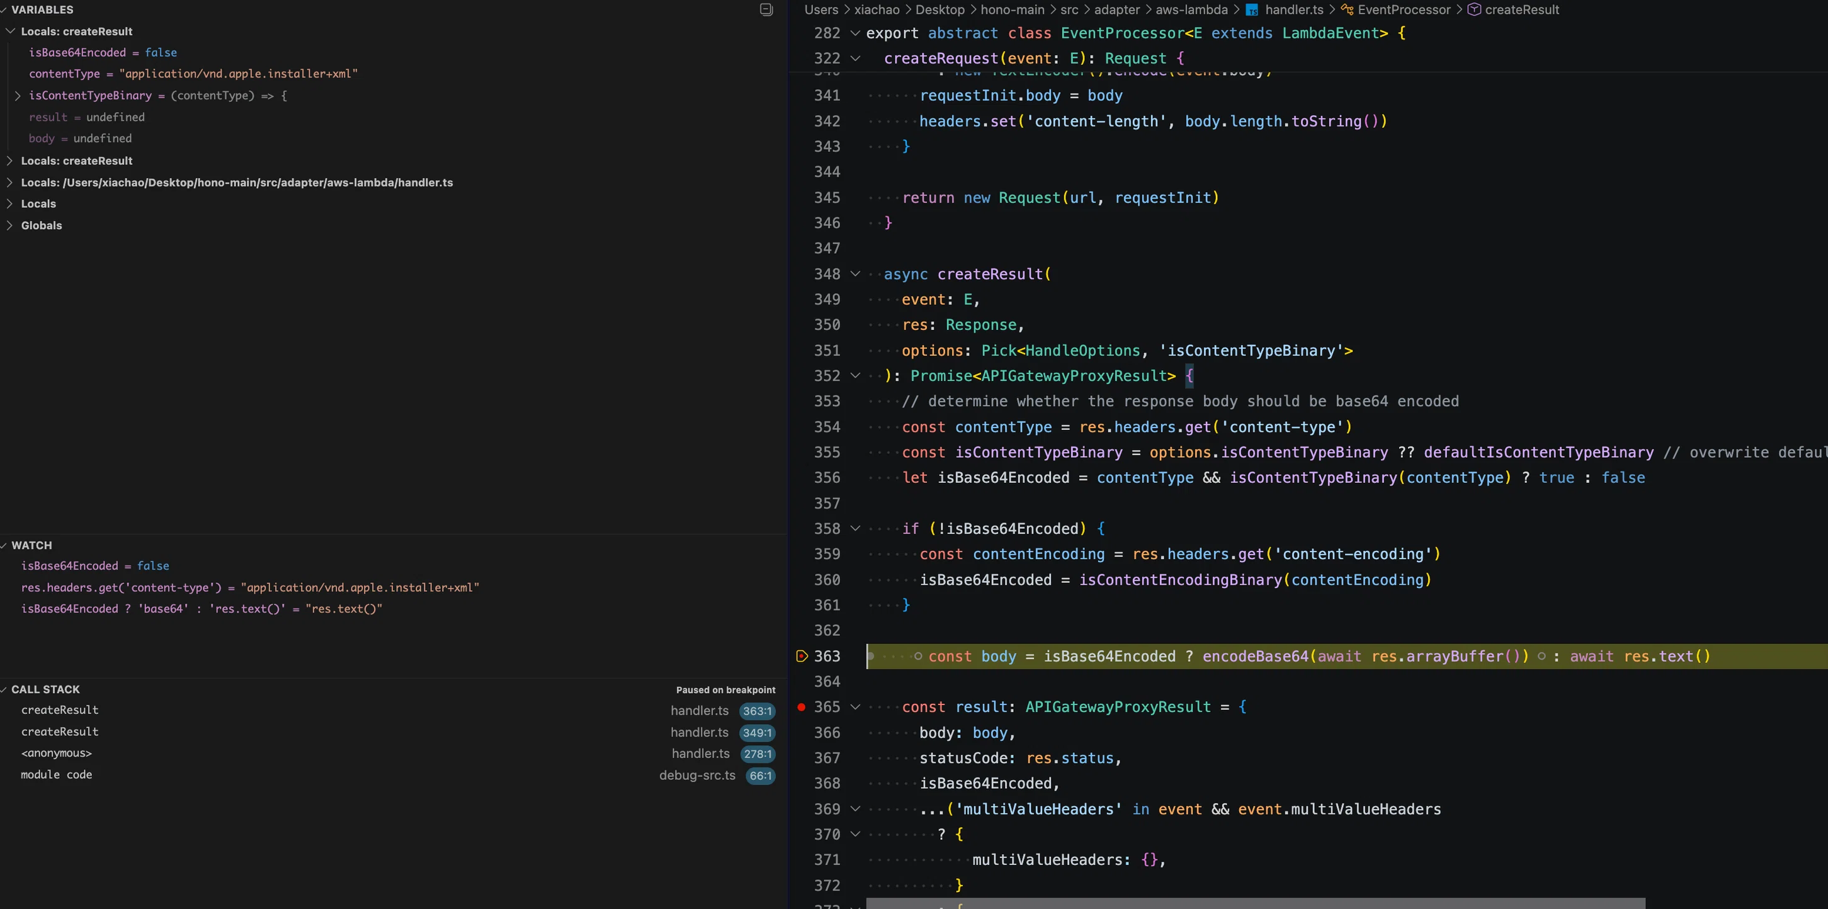Click the 'Desktop' breadcrumb segment
The image size is (1828, 909).
click(x=940, y=10)
